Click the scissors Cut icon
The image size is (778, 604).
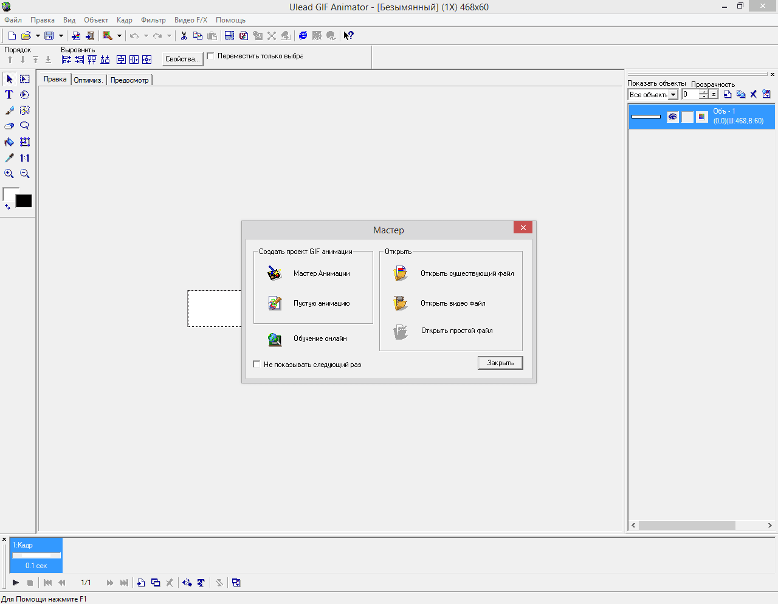184,36
